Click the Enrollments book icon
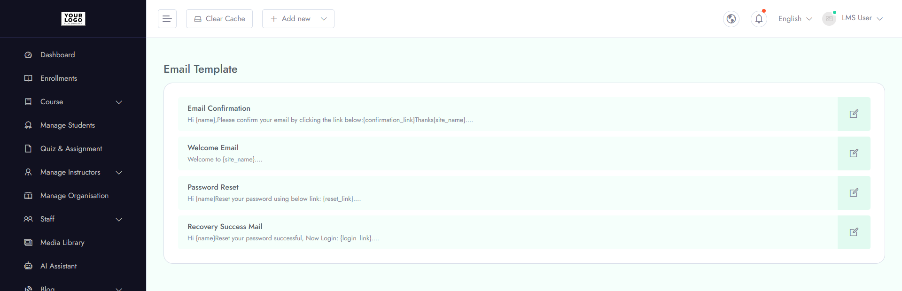902x291 pixels. pyautogui.click(x=28, y=78)
